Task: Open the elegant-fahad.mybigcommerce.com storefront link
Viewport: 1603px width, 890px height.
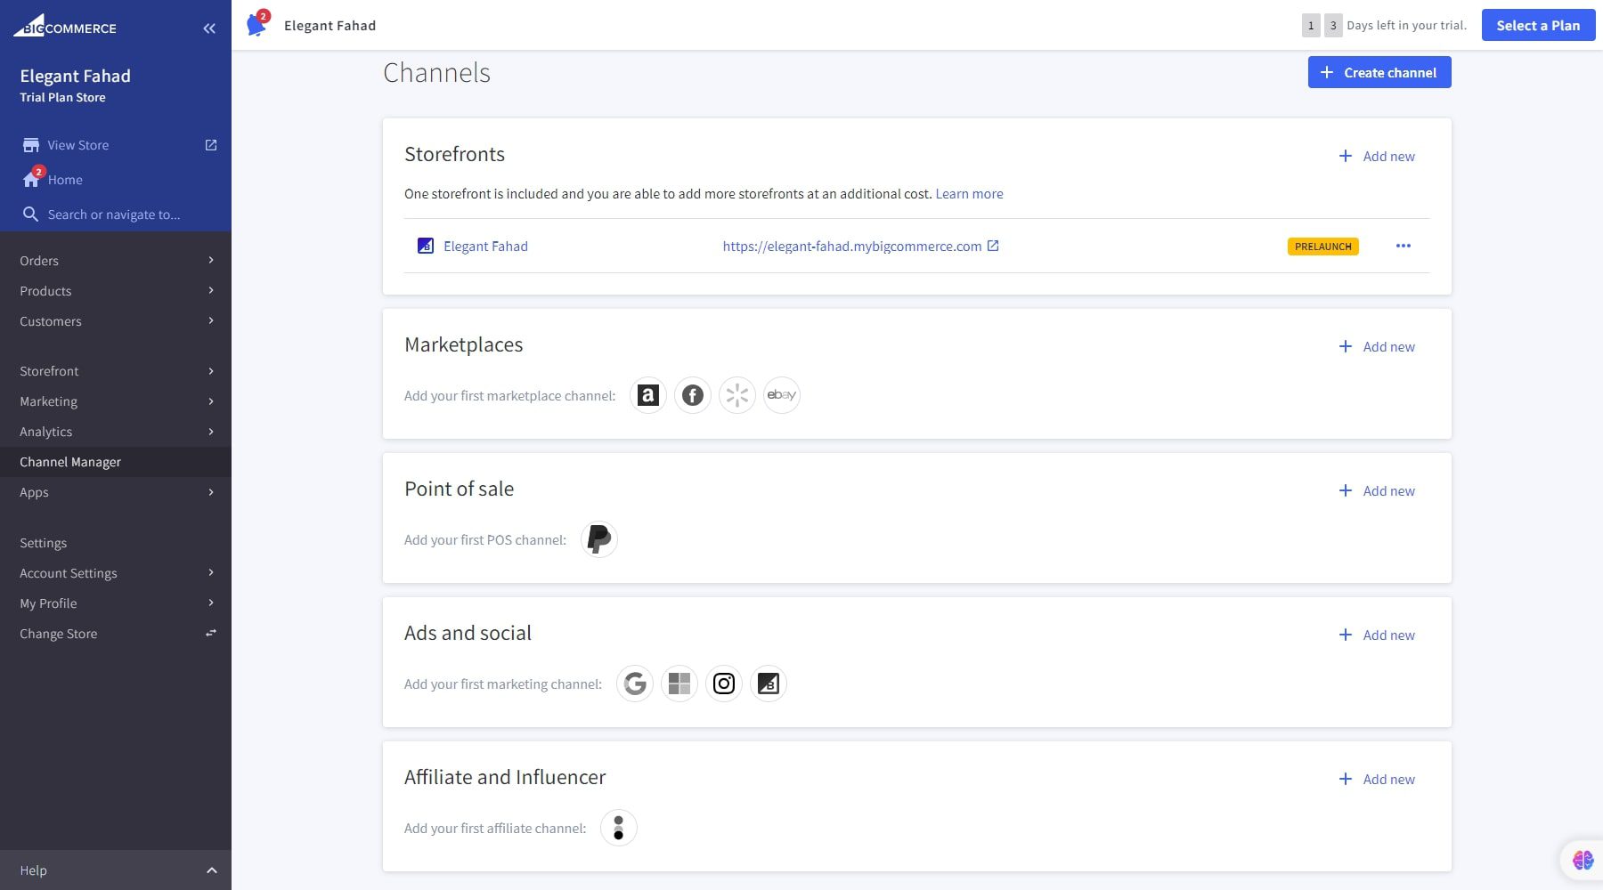Action: coord(850,246)
